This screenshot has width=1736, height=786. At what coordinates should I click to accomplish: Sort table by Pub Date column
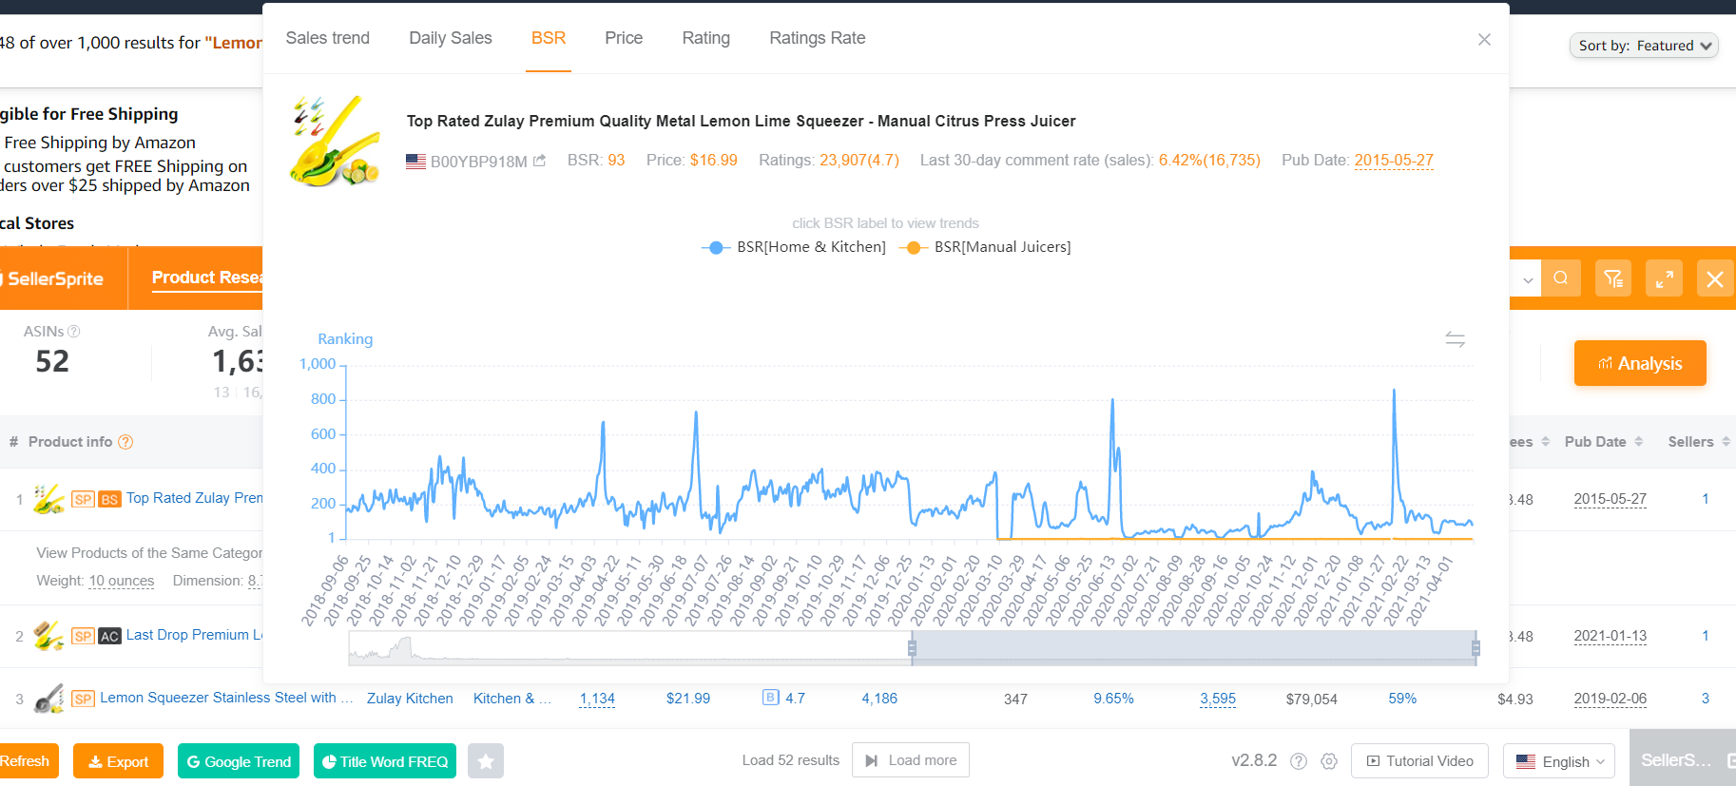(1603, 442)
